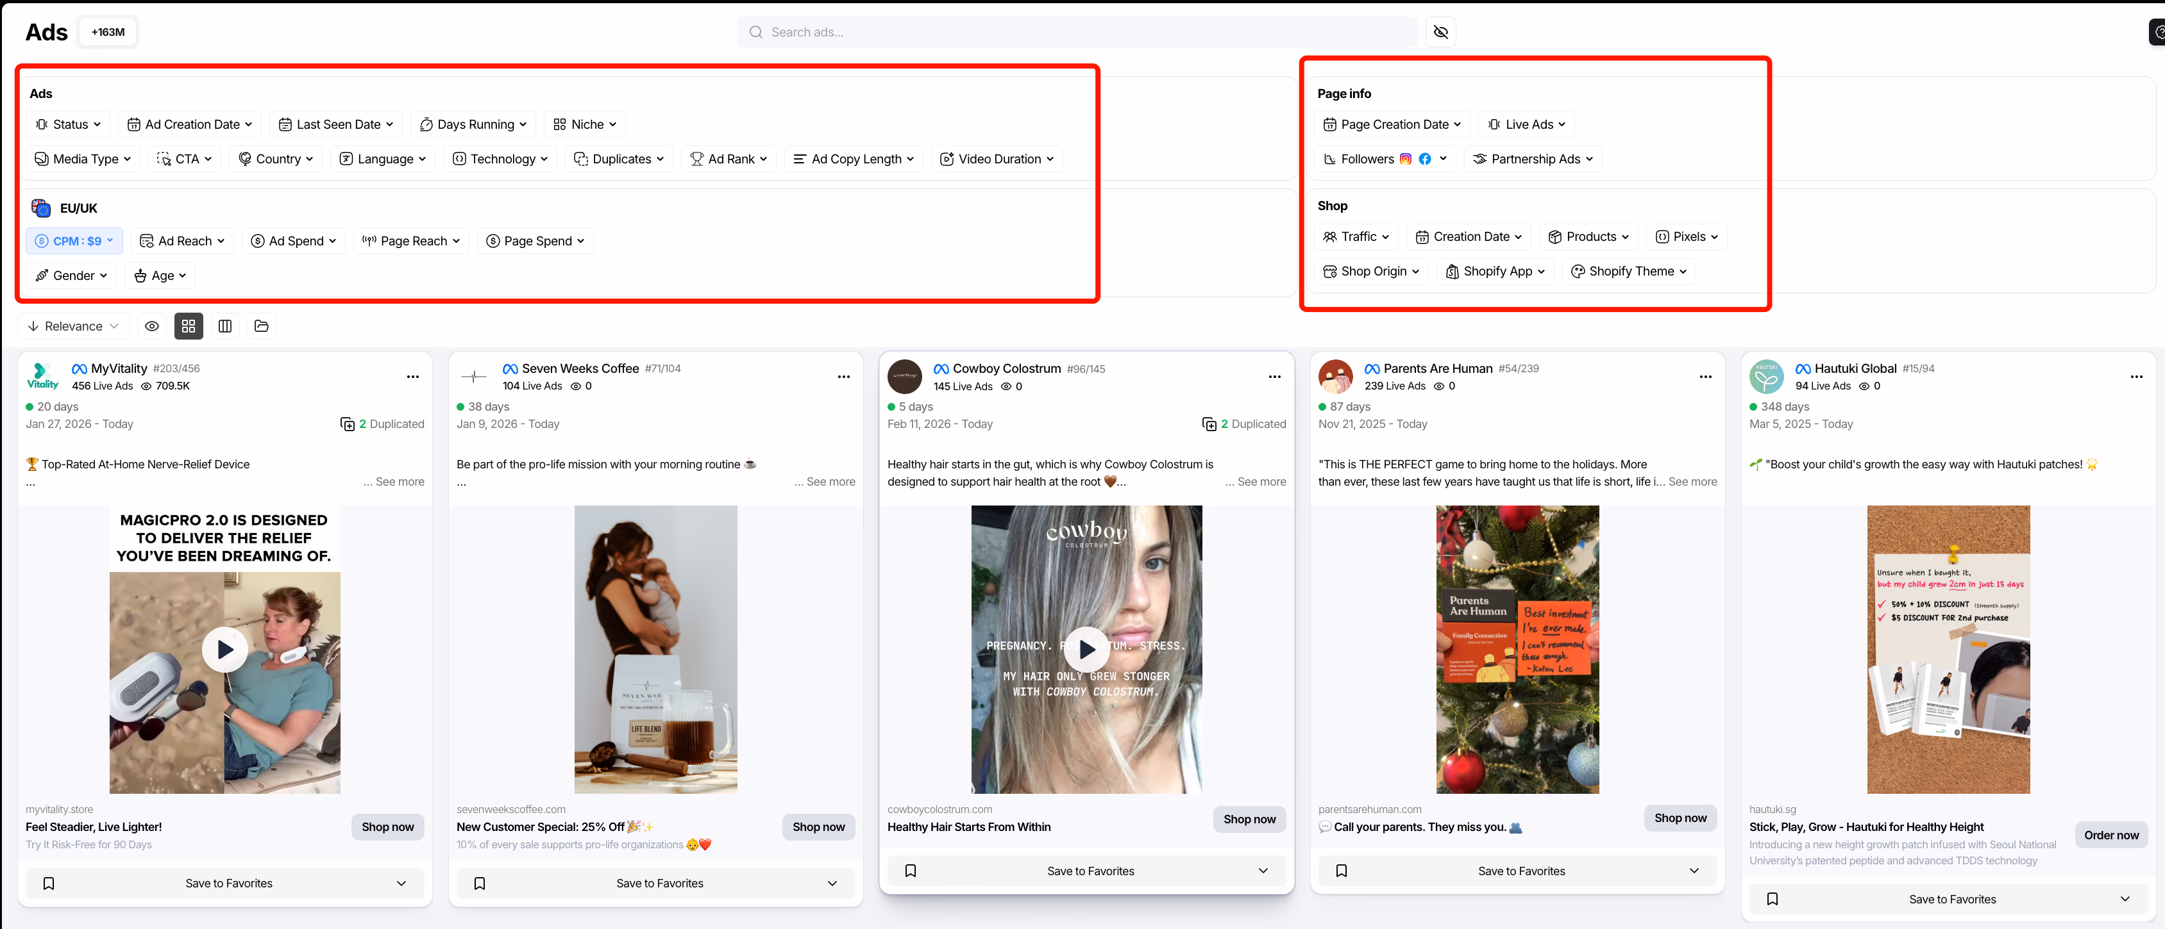
Task: Open the saved folders view icon
Action: 260,326
